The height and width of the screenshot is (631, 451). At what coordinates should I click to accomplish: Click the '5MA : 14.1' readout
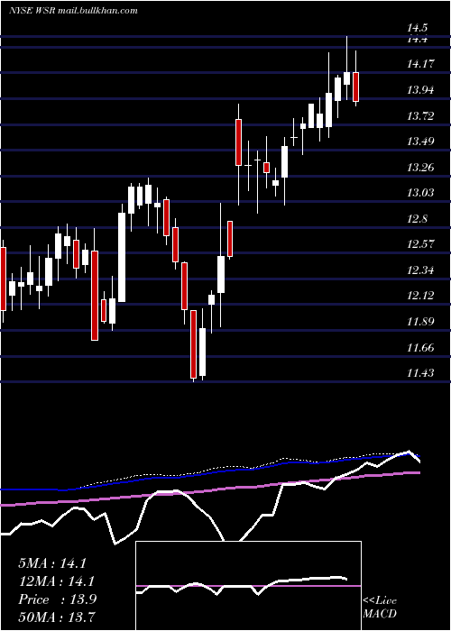[x=52, y=563]
